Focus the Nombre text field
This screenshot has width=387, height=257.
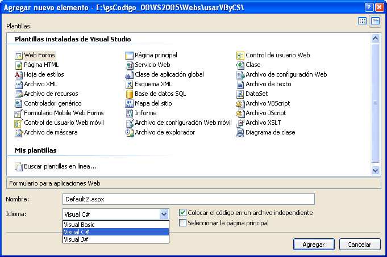(189, 199)
